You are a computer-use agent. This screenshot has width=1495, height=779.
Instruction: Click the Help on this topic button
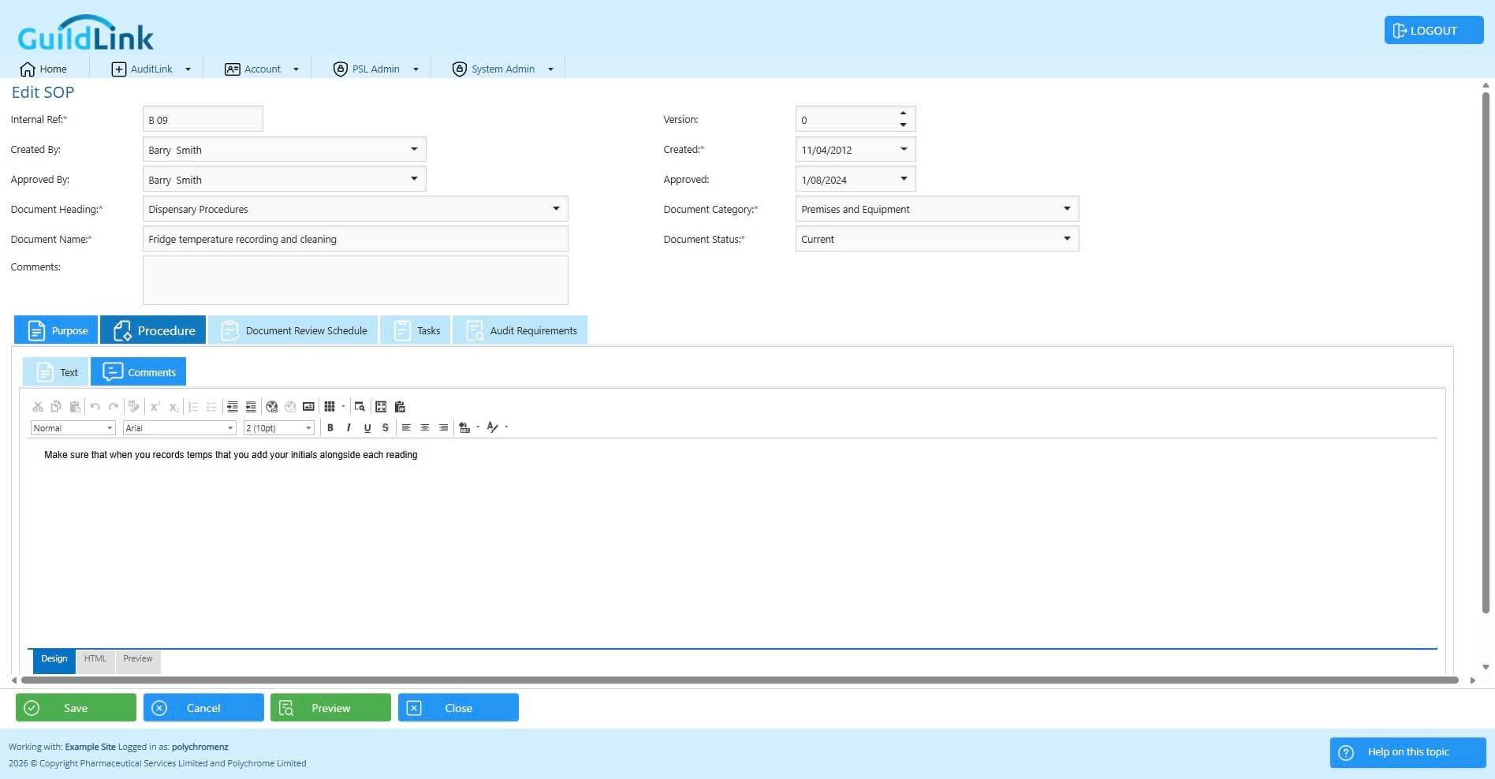coord(1408,752)
